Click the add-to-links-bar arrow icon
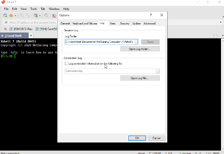This screenshot has height=154, width=224. pos(6,29)
